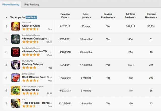Viewport: 161px width, 111px height.
Task: Select the iPhone Ranking tab
Action: click(11, 4)
